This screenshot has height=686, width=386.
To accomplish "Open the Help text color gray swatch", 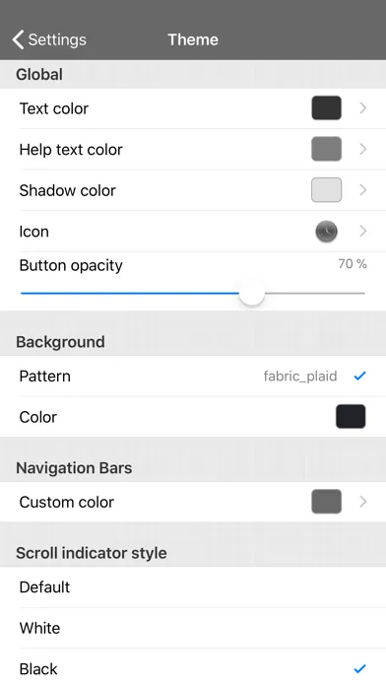I will point(327,149).
